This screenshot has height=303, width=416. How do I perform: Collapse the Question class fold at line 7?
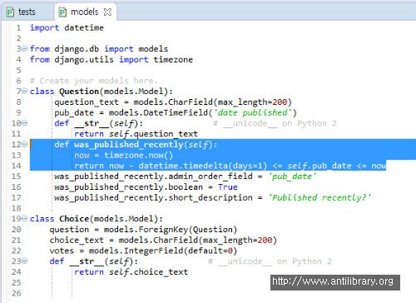(25, 91)
